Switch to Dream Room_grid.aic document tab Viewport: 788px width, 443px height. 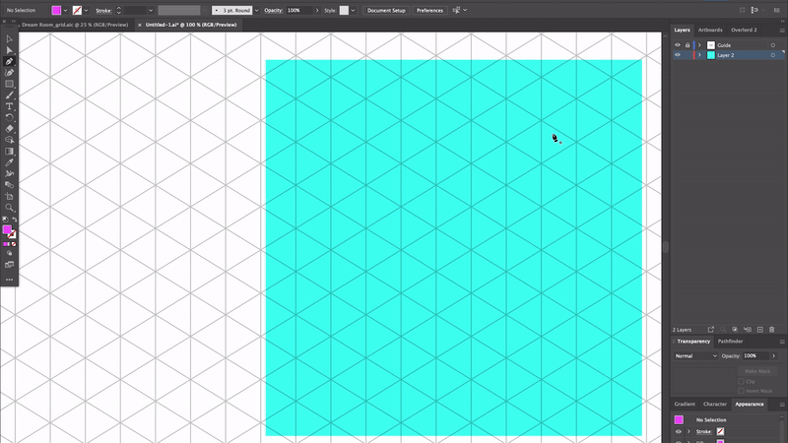(75, 25)
